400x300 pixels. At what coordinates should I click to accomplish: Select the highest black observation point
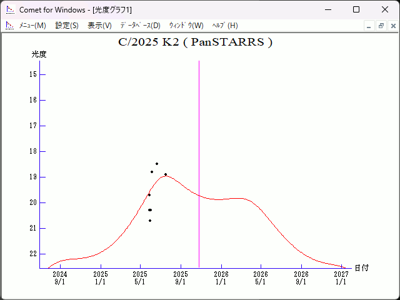157,164
